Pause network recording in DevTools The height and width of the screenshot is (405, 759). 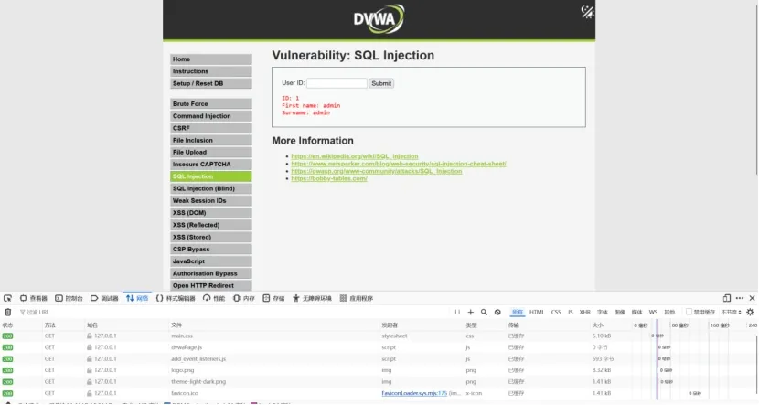point(457,312)
